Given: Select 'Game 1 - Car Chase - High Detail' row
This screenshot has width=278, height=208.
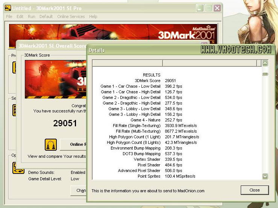Looking at the screenshot, I should [x=177, y=92].
